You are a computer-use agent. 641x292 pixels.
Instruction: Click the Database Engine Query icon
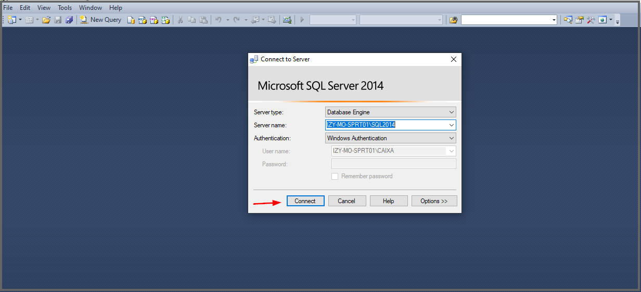[131, 20]
